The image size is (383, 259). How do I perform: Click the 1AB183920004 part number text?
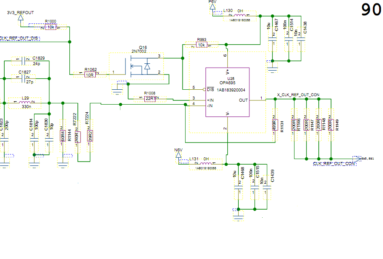coord(231,90)
